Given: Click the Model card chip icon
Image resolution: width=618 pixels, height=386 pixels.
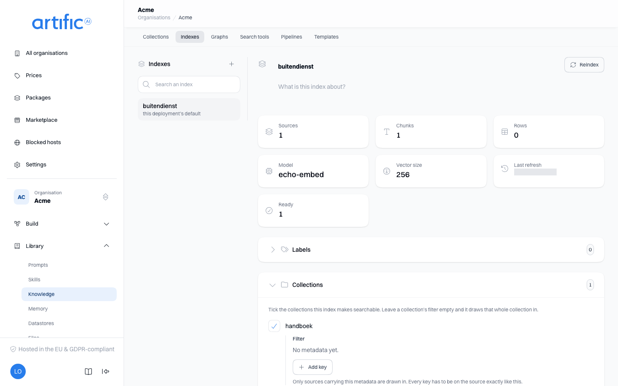Looking at the screenshot, I should coord(269,171).
